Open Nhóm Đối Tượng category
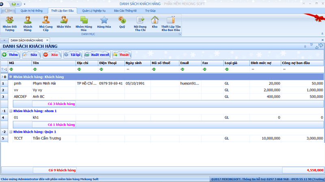 click(9, 24)
